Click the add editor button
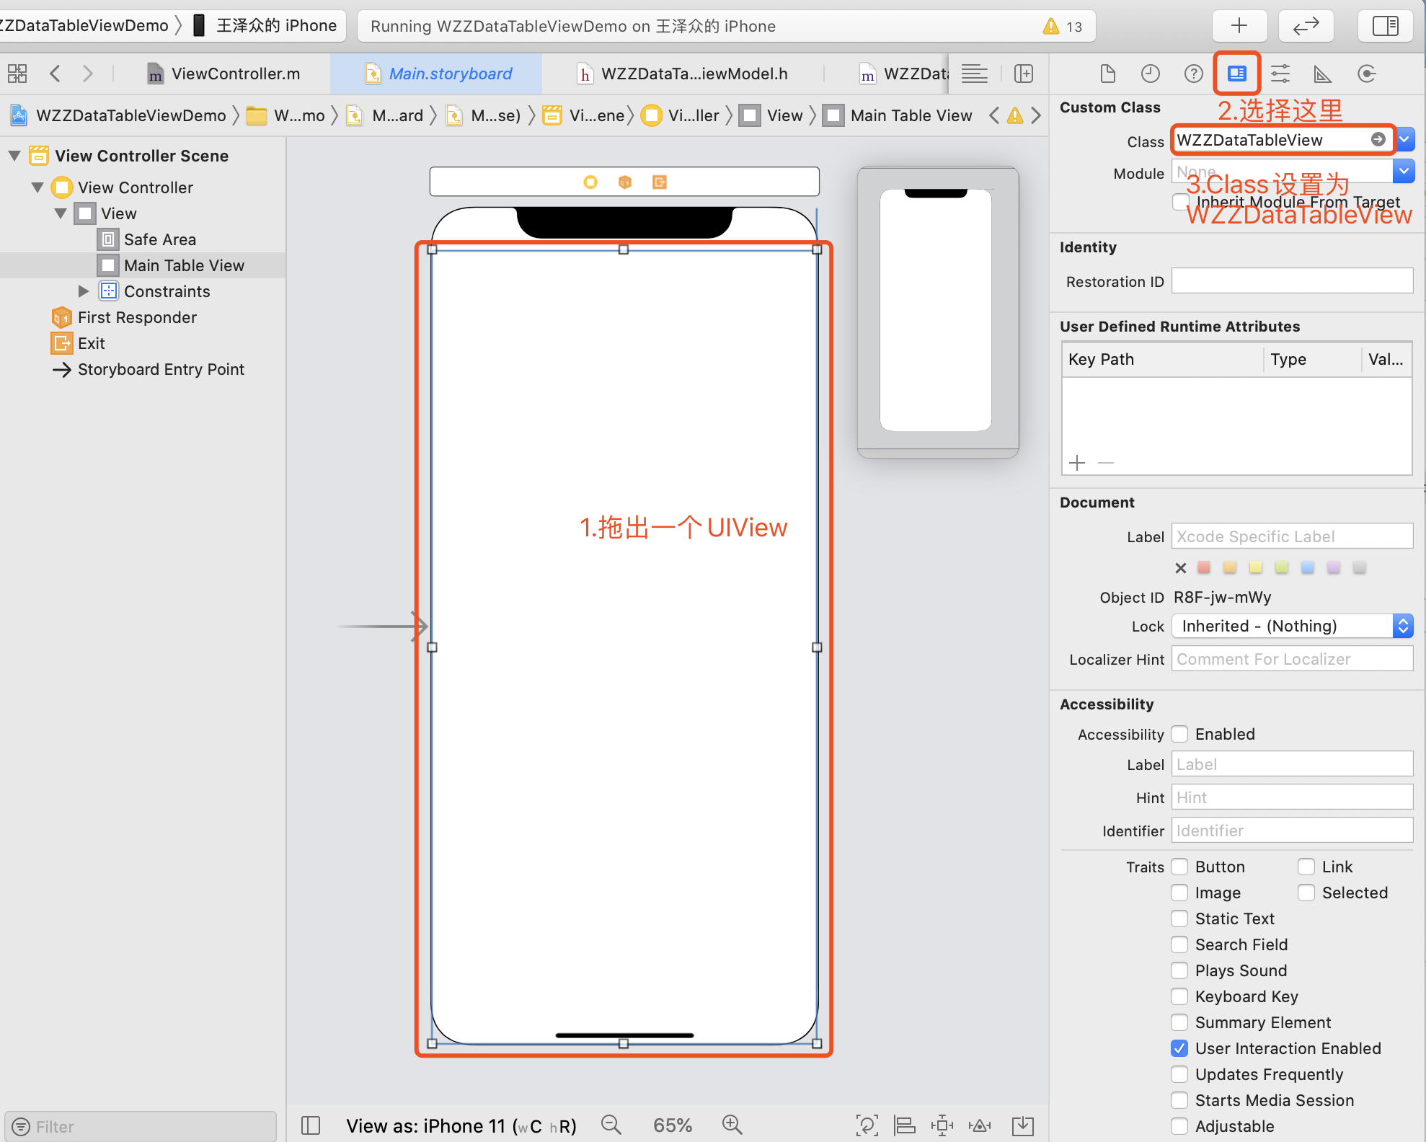This screenshot has height=1142, width=1426. coord(1024,74)
